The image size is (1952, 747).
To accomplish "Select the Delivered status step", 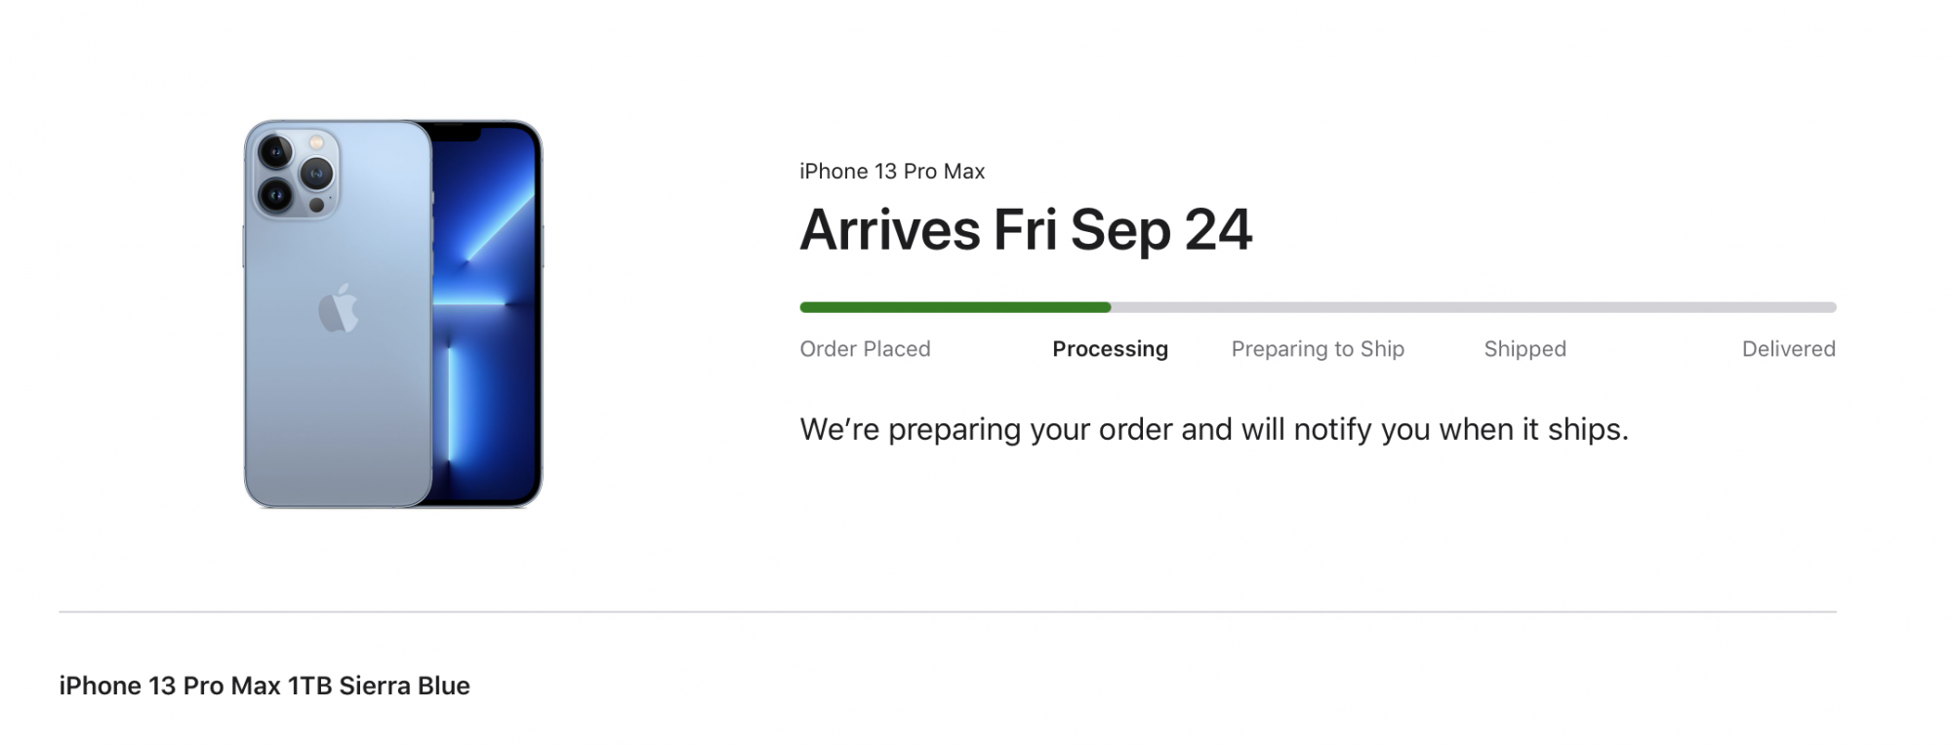I will 1788,349.
